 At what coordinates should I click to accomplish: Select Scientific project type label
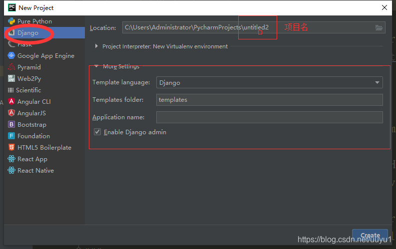28,90
